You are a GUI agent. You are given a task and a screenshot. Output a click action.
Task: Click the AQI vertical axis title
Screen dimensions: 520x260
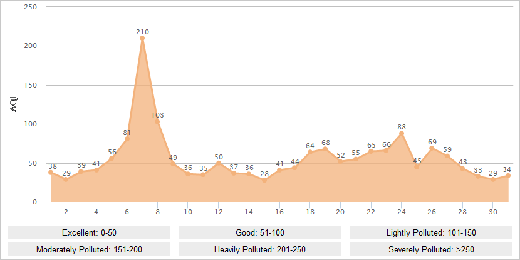pos(14,104)
